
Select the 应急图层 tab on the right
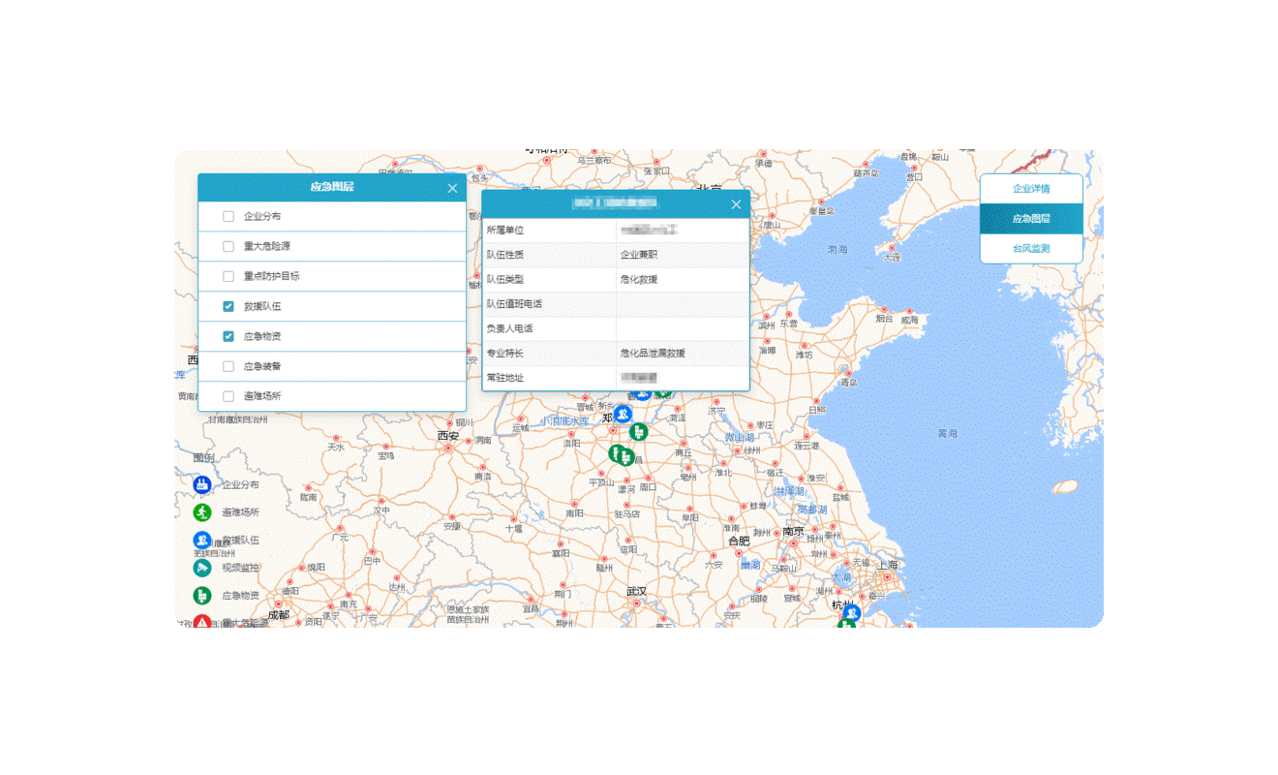tap(1031, 219)
